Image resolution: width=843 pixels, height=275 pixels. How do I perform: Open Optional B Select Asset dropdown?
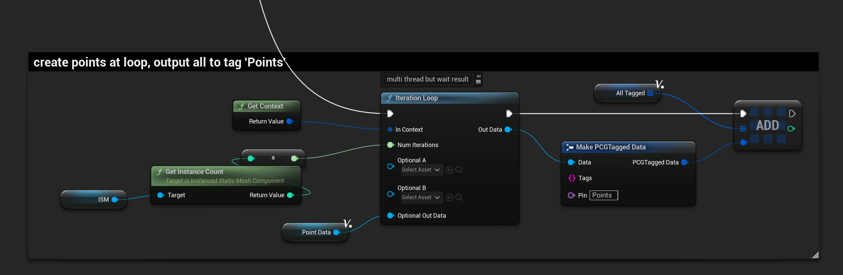click(421, 198)
